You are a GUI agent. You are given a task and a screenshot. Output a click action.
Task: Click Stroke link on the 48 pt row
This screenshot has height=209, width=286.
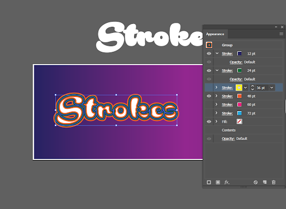[227, 96]
